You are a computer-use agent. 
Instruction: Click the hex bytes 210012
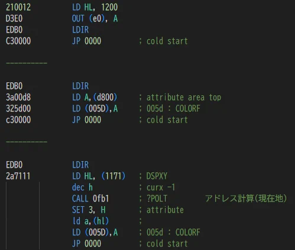coord(18,8)
